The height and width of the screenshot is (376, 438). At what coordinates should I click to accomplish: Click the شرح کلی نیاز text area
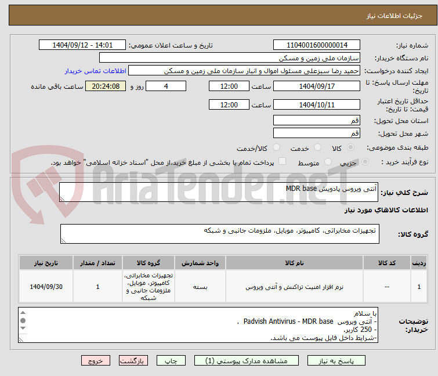[219, 192]
